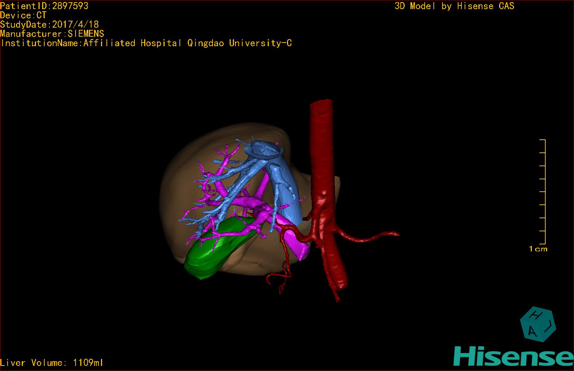Click the Device:CT label
This screenshot has width=574, height=371.
23,15
